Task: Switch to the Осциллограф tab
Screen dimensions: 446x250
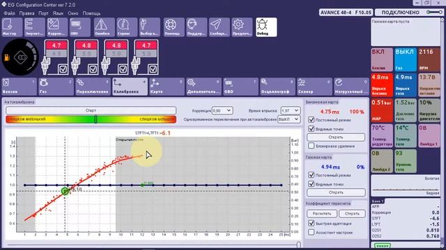Action: pyautogui.click(x=278, y=86)
